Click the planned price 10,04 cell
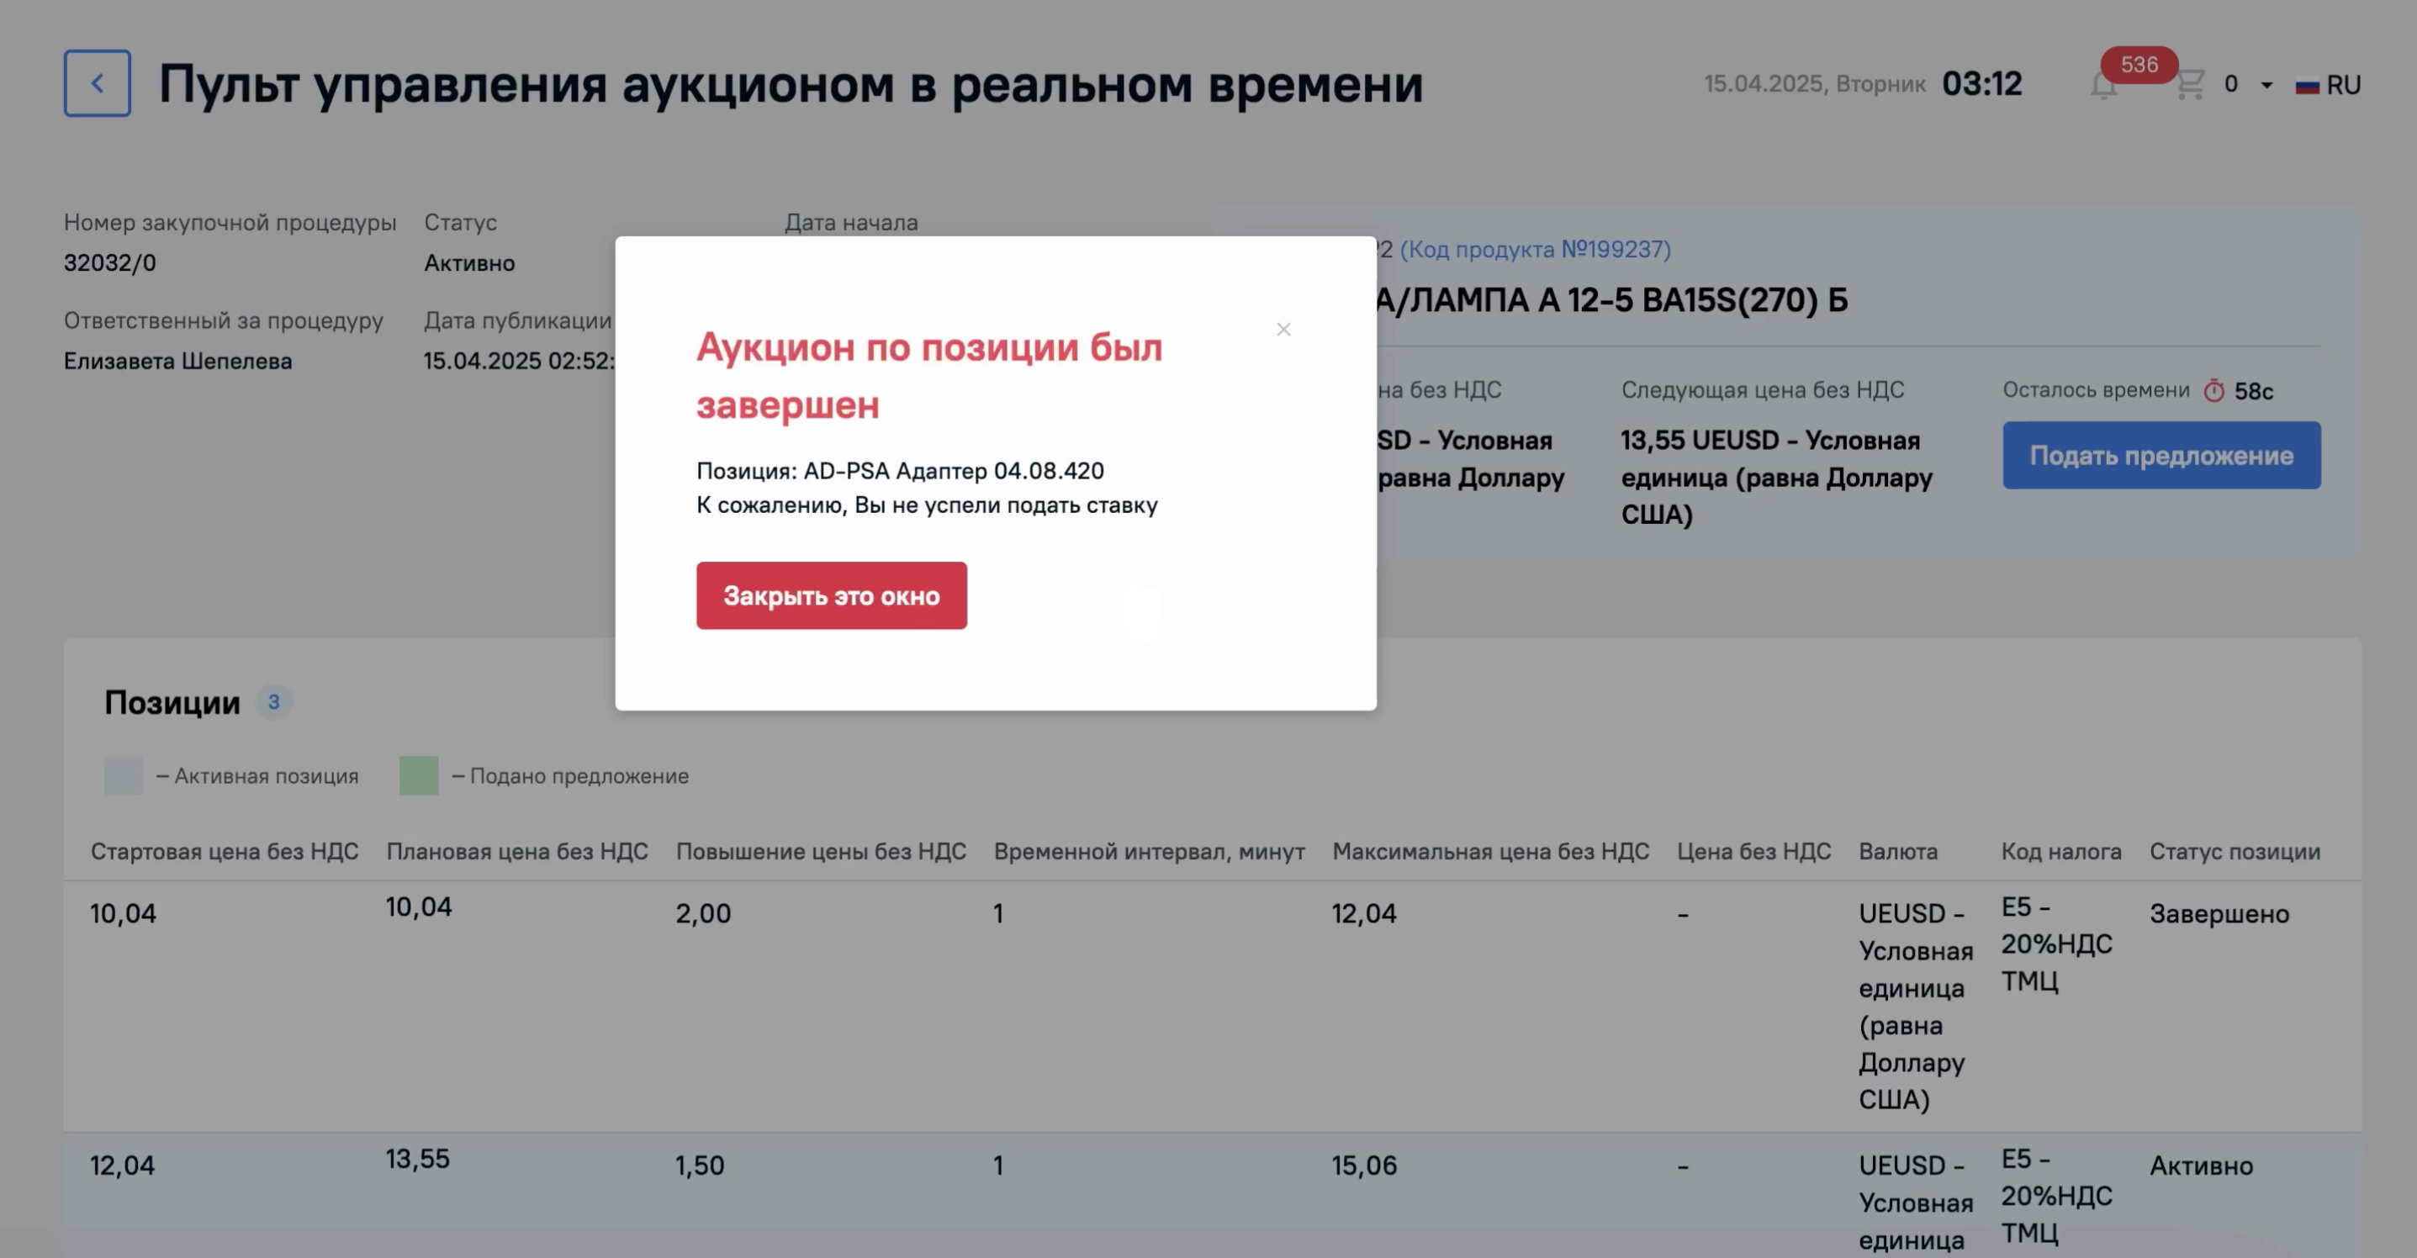This screenshot has height=1258, width=2417. [419, 907]
